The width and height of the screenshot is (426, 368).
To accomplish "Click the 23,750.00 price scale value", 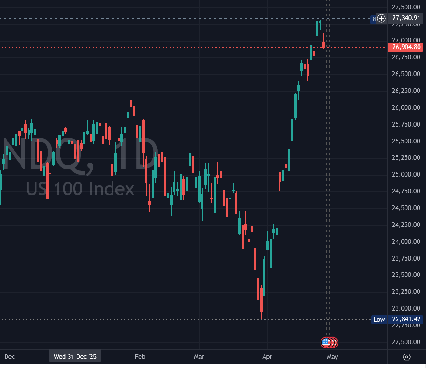I will tap(406, 258).
